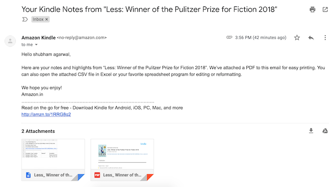Reply using the arrow icon

[311, 38]
